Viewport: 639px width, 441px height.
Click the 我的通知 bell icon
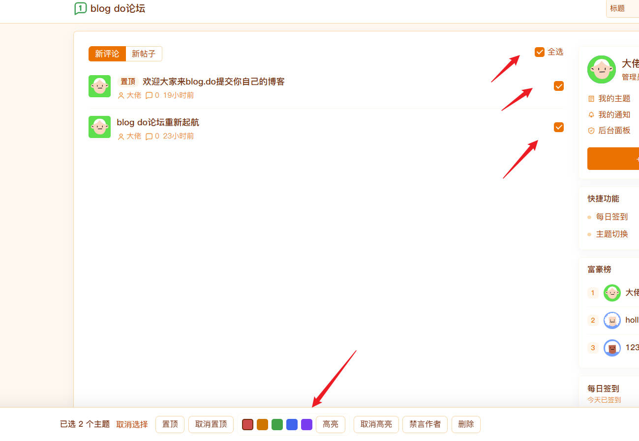pyautogui.click(x=591, y=114)
